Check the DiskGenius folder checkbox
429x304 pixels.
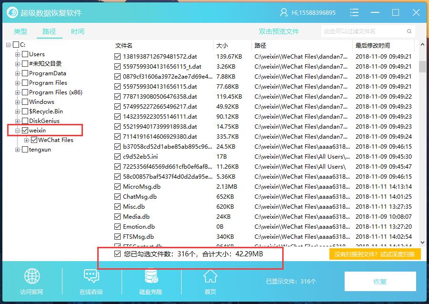tap(25, 121)
